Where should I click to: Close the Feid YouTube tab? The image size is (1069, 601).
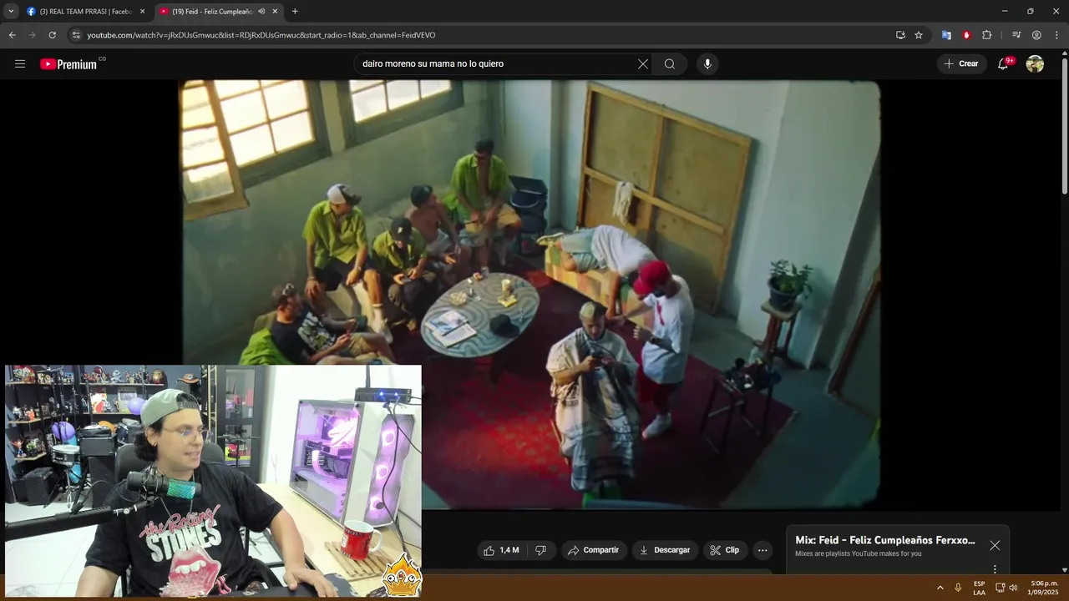tap(275, 12)
